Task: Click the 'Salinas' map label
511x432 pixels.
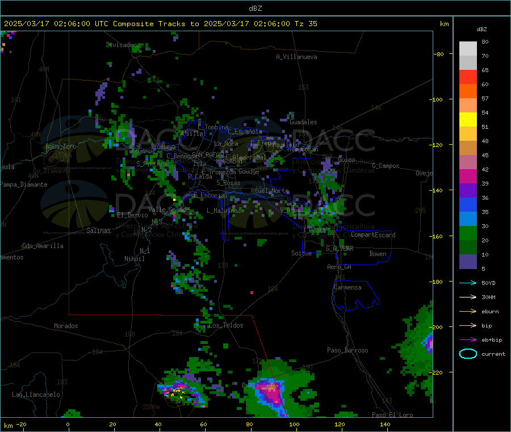Action: 98,230
